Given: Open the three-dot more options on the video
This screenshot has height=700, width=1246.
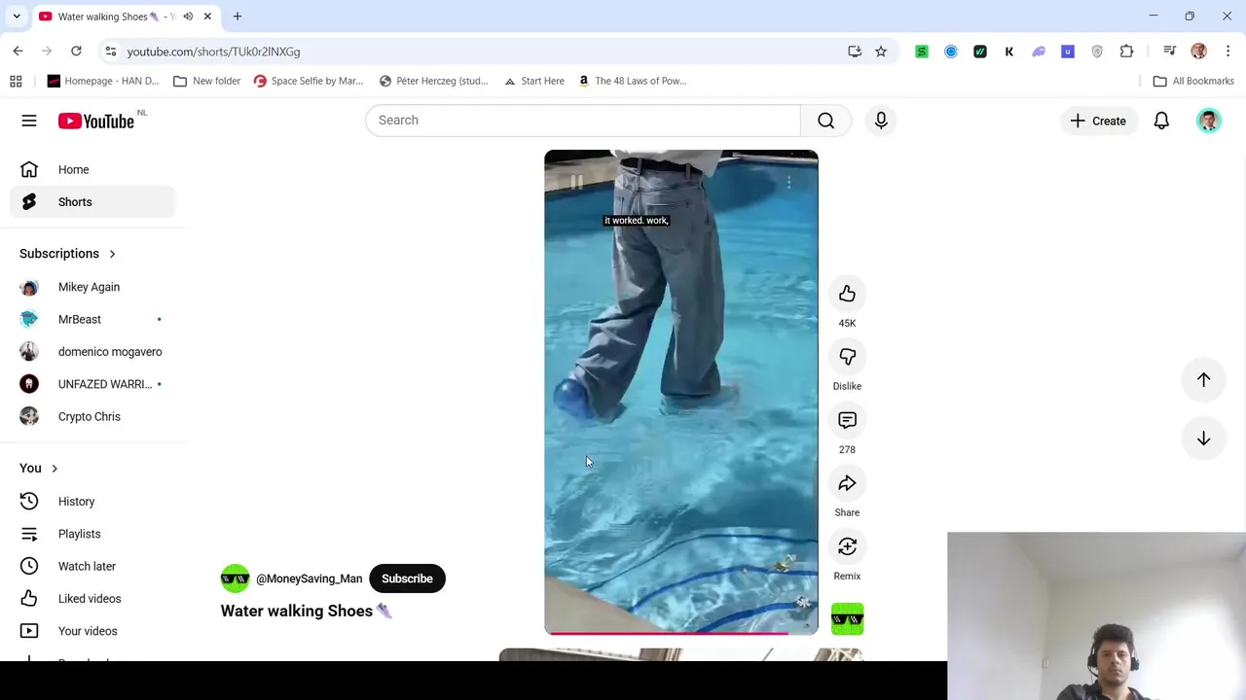Looking at the screenshot, I should (788, 182).
